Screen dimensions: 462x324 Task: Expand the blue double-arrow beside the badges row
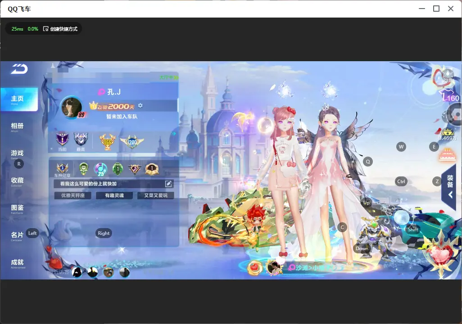[174, 134]
